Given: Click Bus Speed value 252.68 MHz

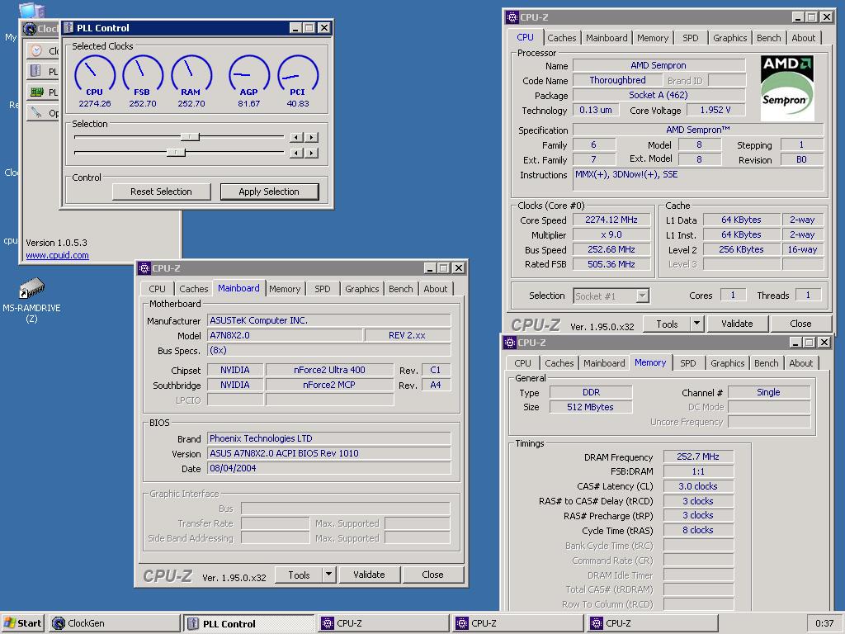Looking at the screenshot, I should click(x=611, y=249).
